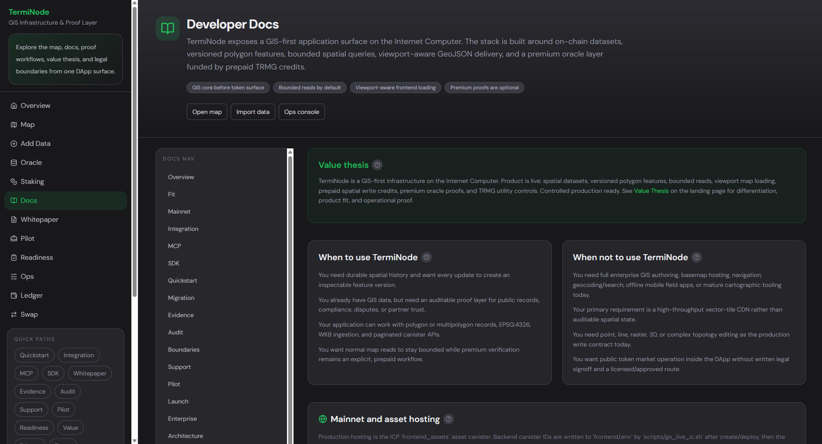The height and width of the screenshot is (444, 822).
Task: Jump to Fit in Docs Nav
Action: 221,194
